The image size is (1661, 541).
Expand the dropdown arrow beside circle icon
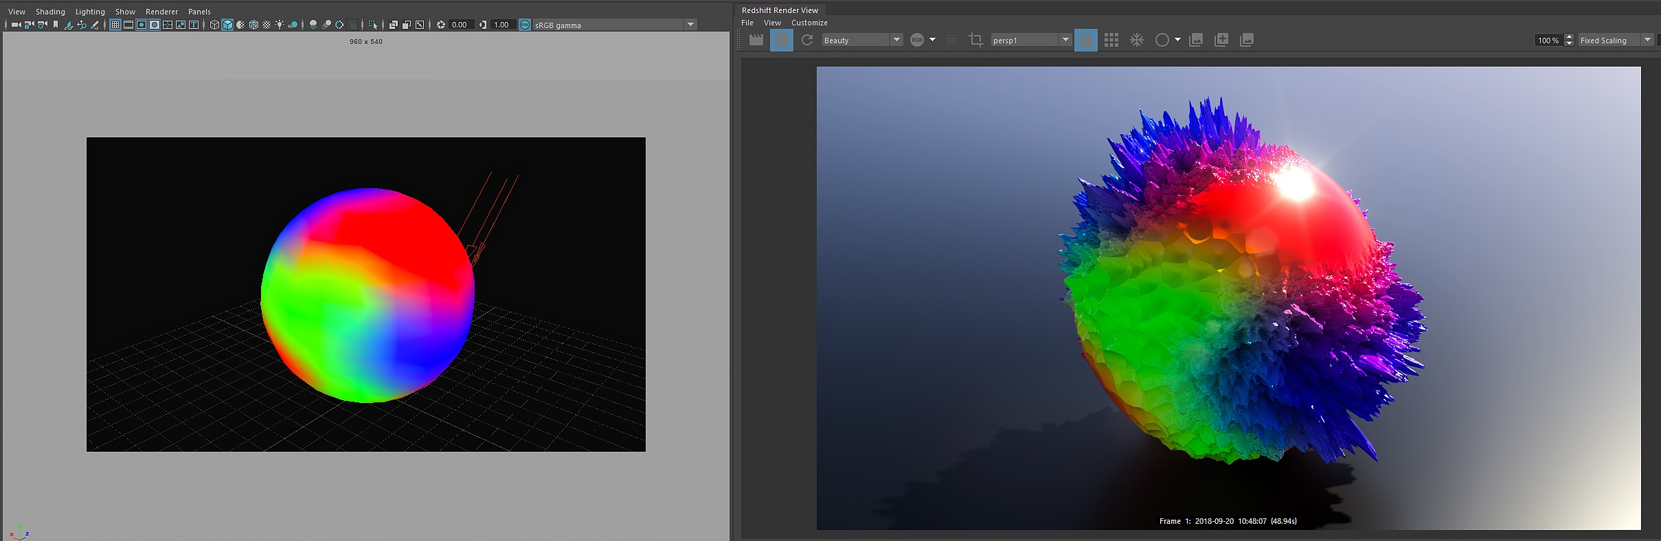point(1177,40)
